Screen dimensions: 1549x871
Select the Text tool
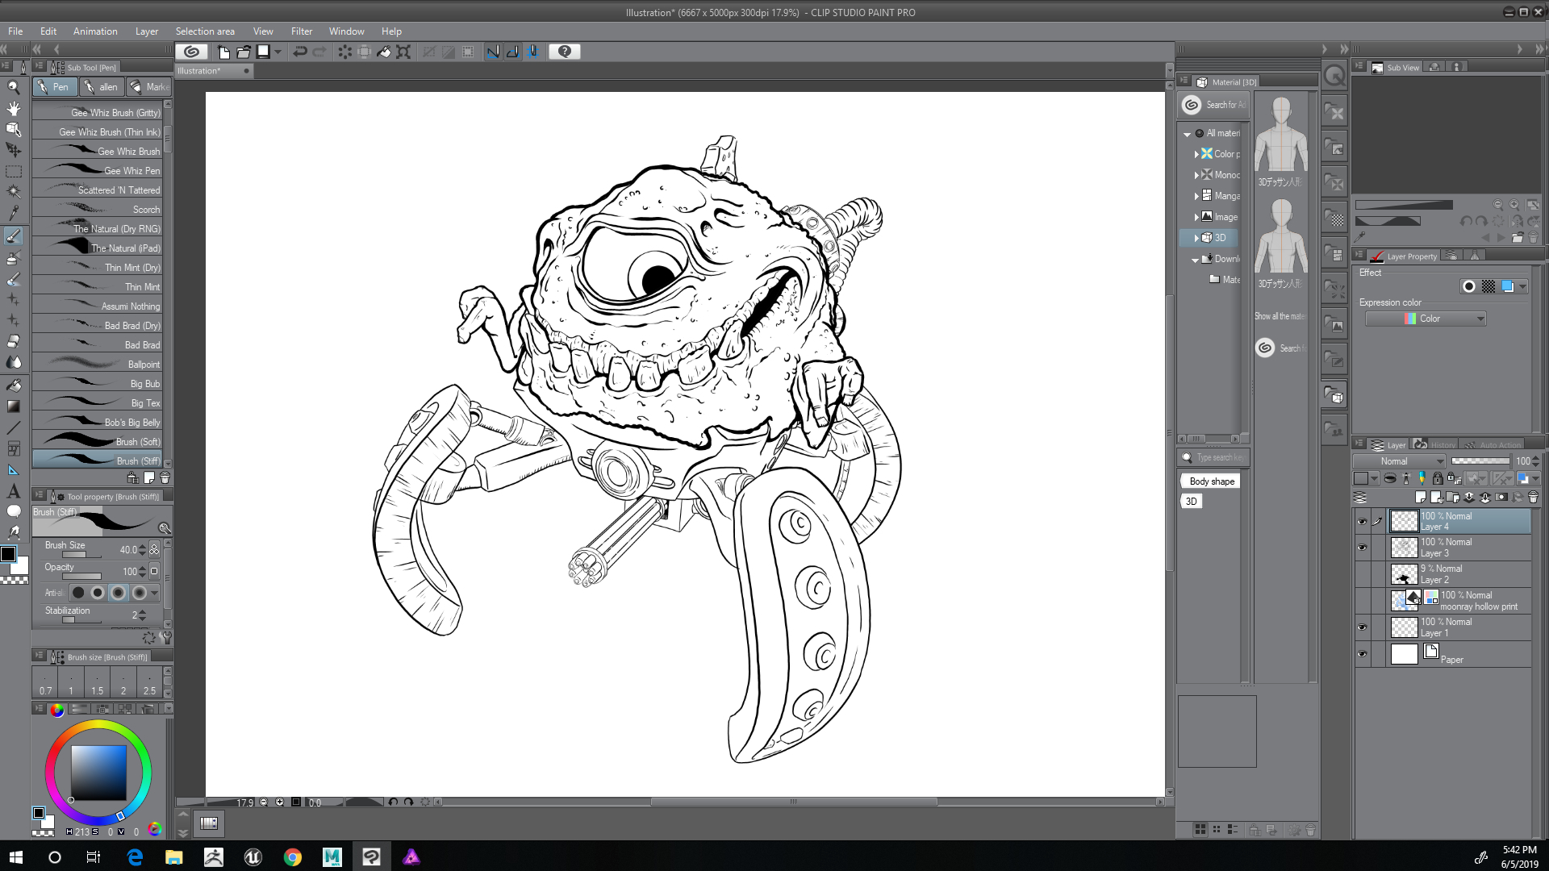[14, 490]
